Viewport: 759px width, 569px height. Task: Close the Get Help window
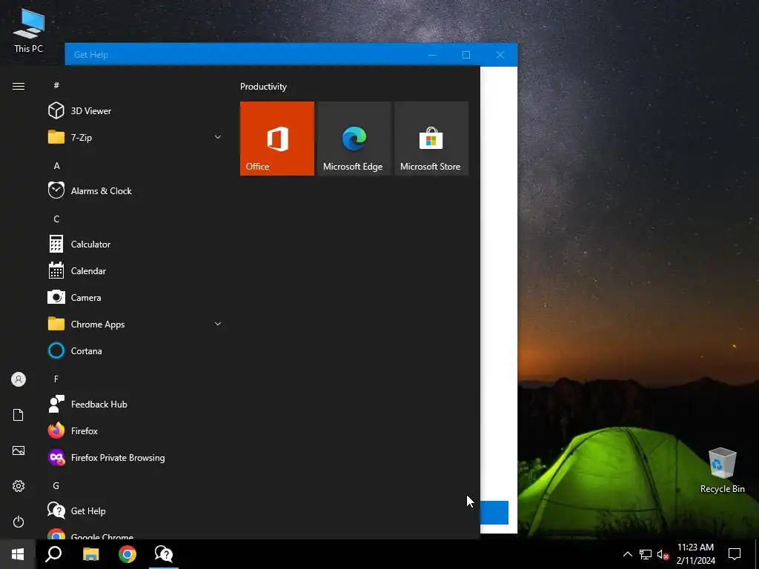(500, 55)
